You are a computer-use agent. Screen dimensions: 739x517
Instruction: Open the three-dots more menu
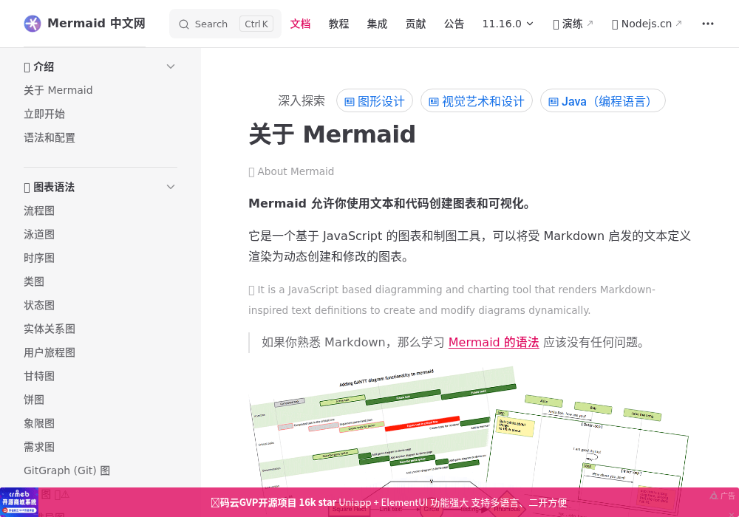click(708, 24)
